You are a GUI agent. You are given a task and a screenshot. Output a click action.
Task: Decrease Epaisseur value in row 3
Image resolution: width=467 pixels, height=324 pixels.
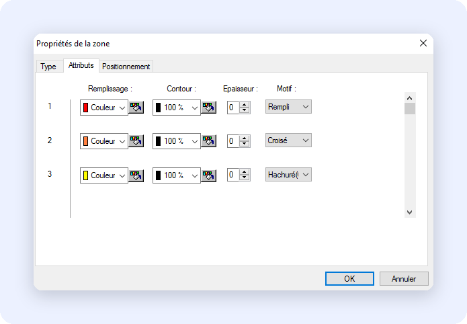(245, 178)
